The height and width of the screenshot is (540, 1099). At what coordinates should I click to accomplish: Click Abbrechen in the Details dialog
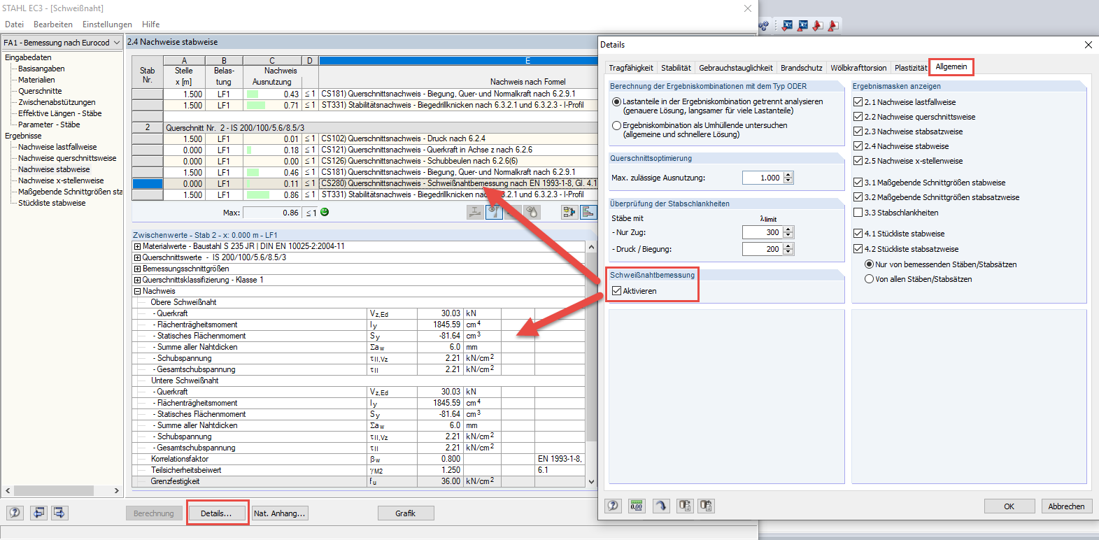click(1066, 506)
